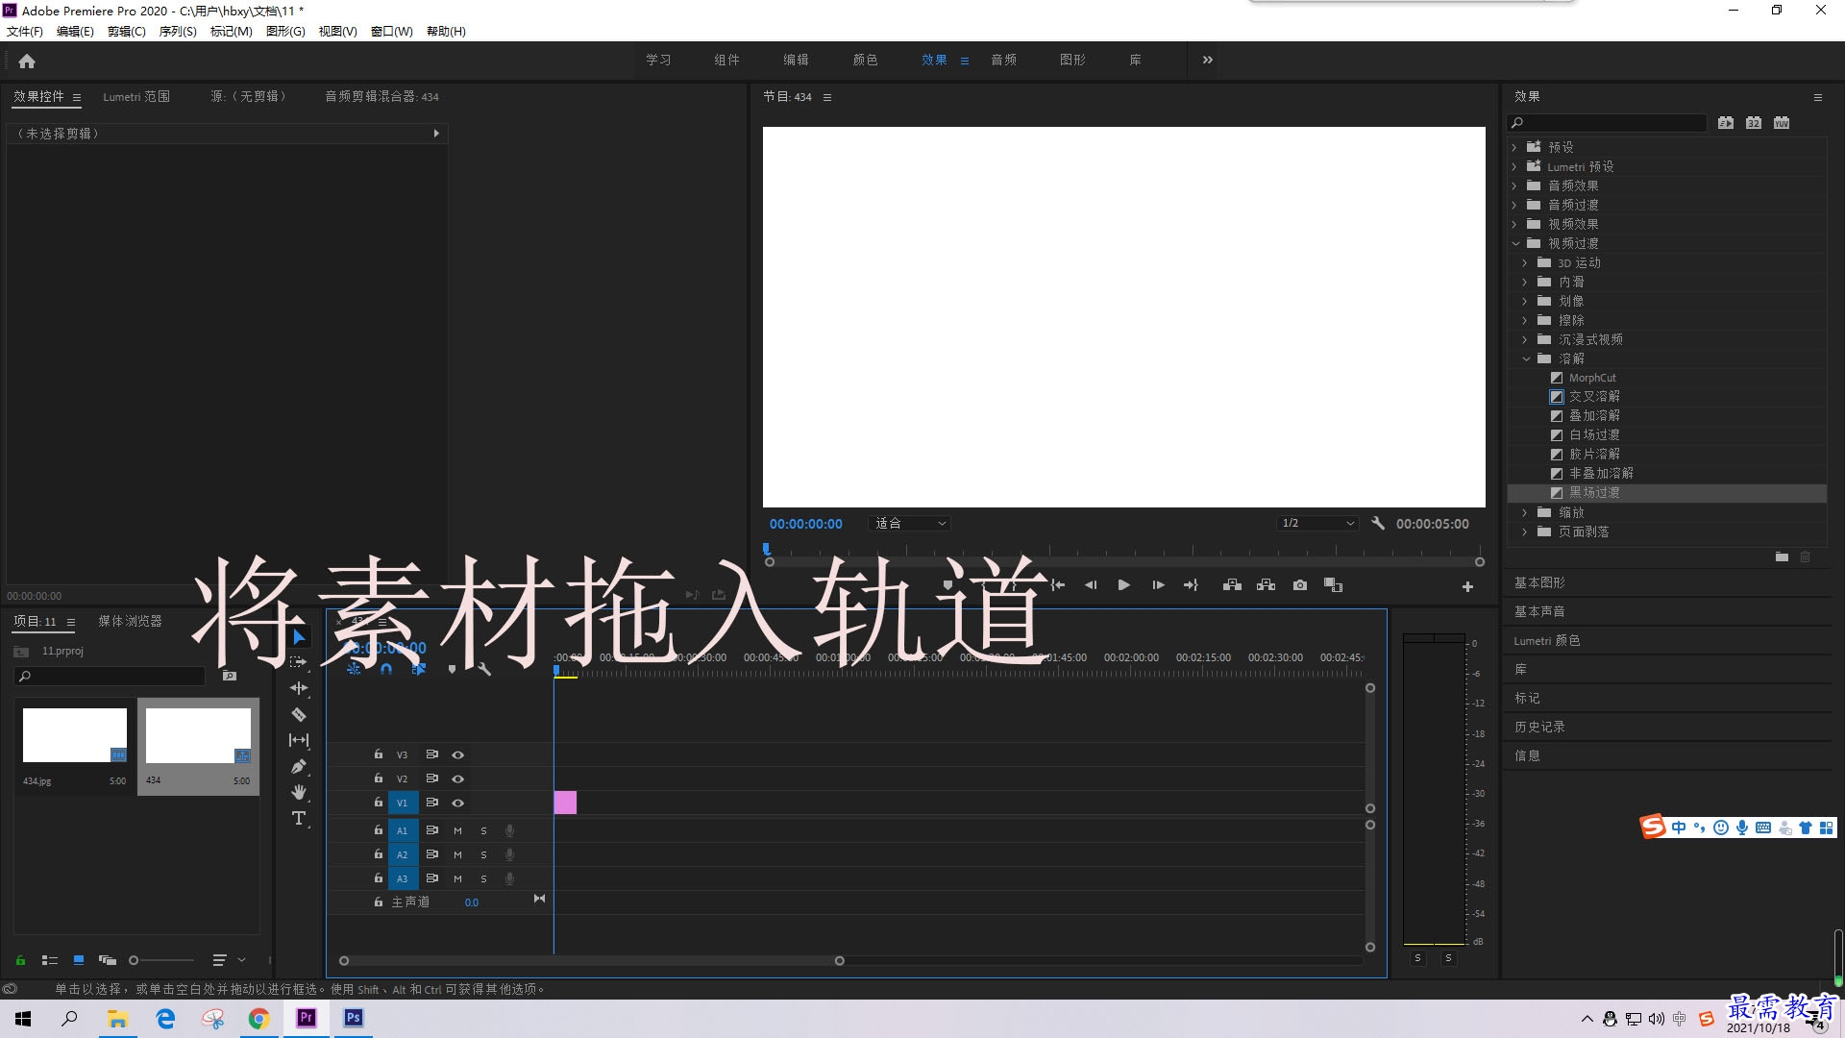
Task: Toggle V2 track output eye
Action: [x=457, y=779]
